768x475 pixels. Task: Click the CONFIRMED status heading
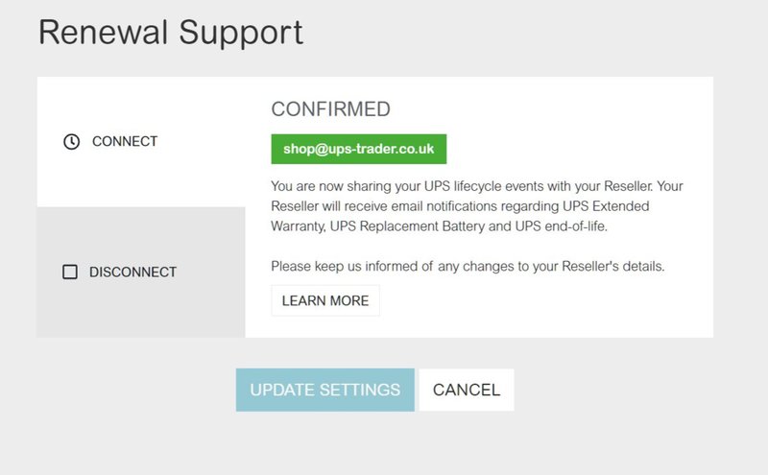tap(330, 108)
